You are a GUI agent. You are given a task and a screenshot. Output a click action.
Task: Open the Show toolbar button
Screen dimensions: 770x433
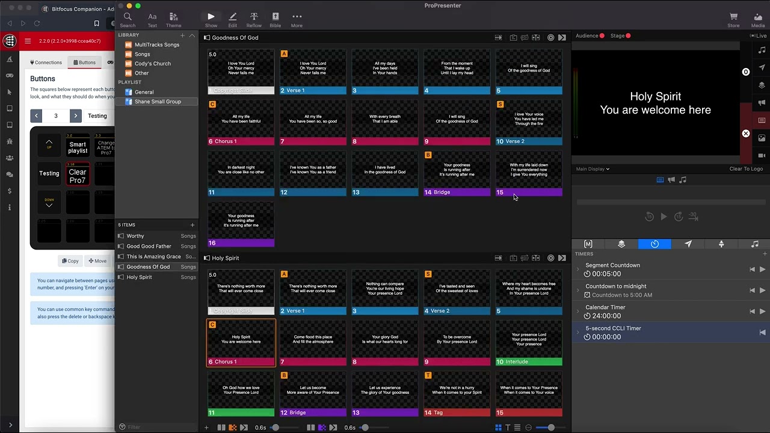[x=211, y=20]
